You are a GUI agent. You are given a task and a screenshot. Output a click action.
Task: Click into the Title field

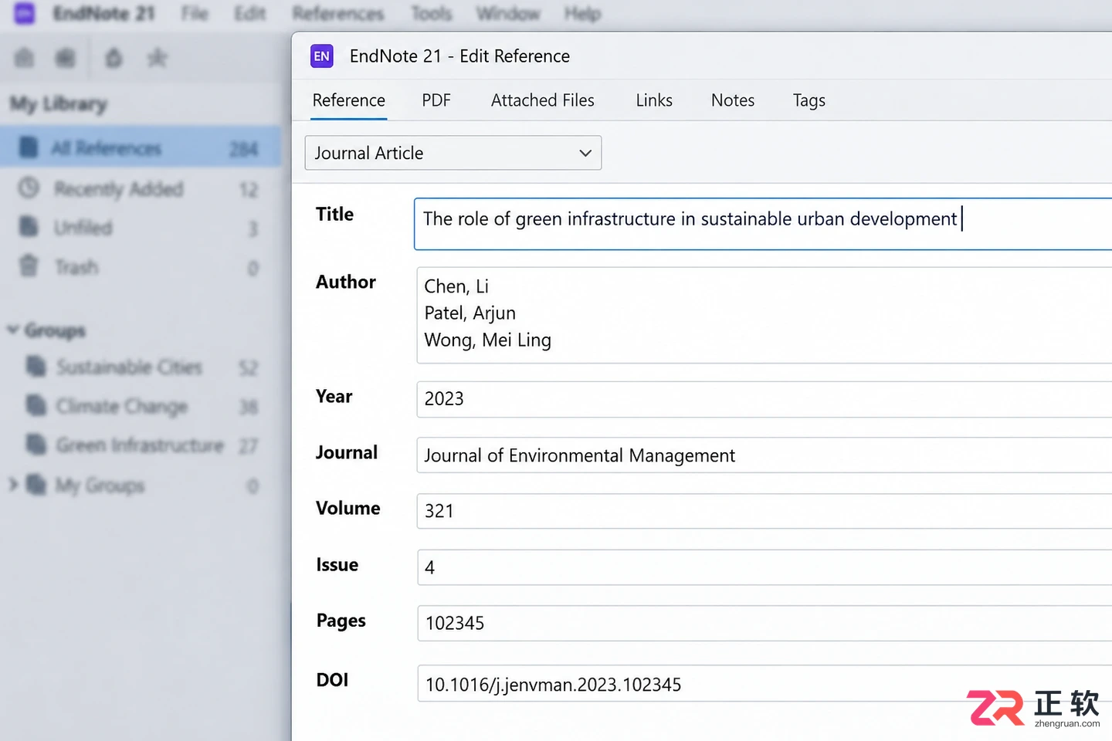coord(763,224)
